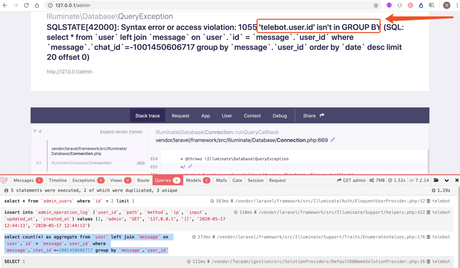Open the Request tab in Ignition
Screen dimensions: 460x268
[x=180, y=116]
